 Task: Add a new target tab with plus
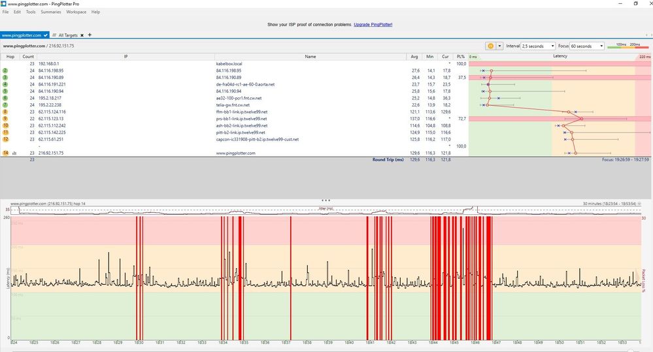90,35
